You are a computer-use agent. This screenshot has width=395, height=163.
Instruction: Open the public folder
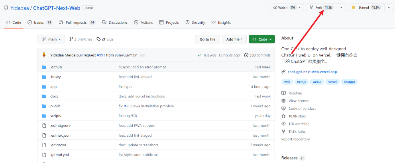click(55, 106)
